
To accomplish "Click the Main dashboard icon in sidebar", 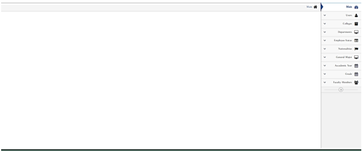I will 356,7.
